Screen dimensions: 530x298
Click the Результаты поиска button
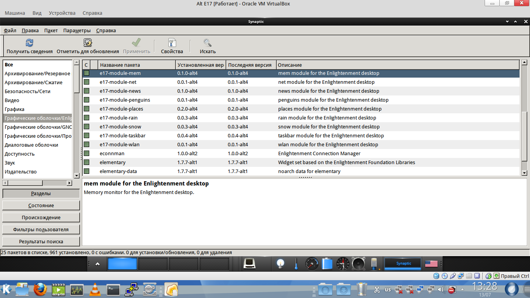click(41, 241)
